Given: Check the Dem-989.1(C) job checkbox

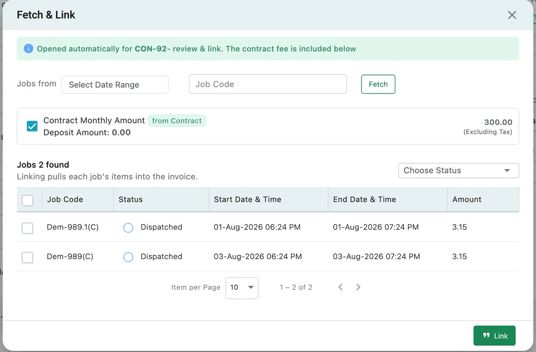Looking at the screenshot, I should (27, 228).
